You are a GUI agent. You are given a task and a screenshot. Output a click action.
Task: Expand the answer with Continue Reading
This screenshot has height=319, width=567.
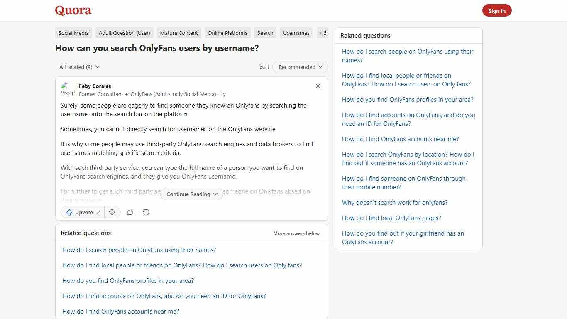[191, 194]
